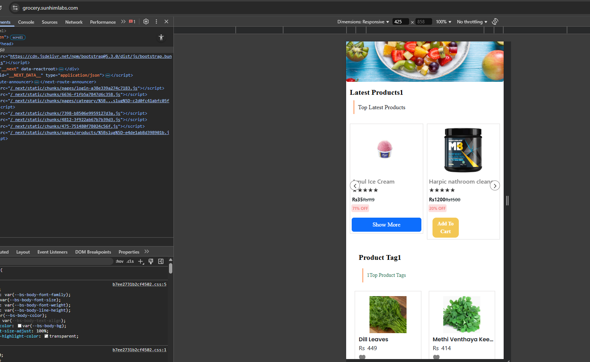Open the Dimensions: Responsive dropdown
This screenshot has height=362, width=590.
click(363, 22)
